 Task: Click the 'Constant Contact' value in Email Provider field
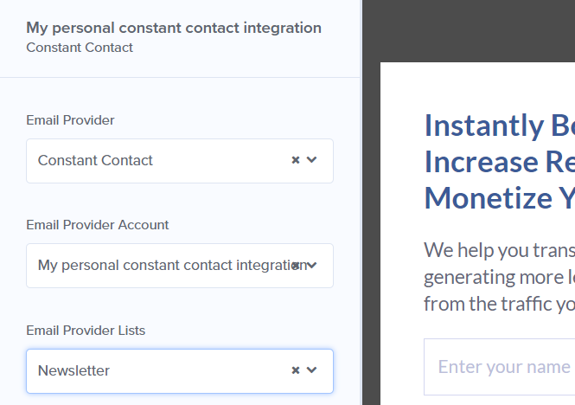(x=95, y=160)
